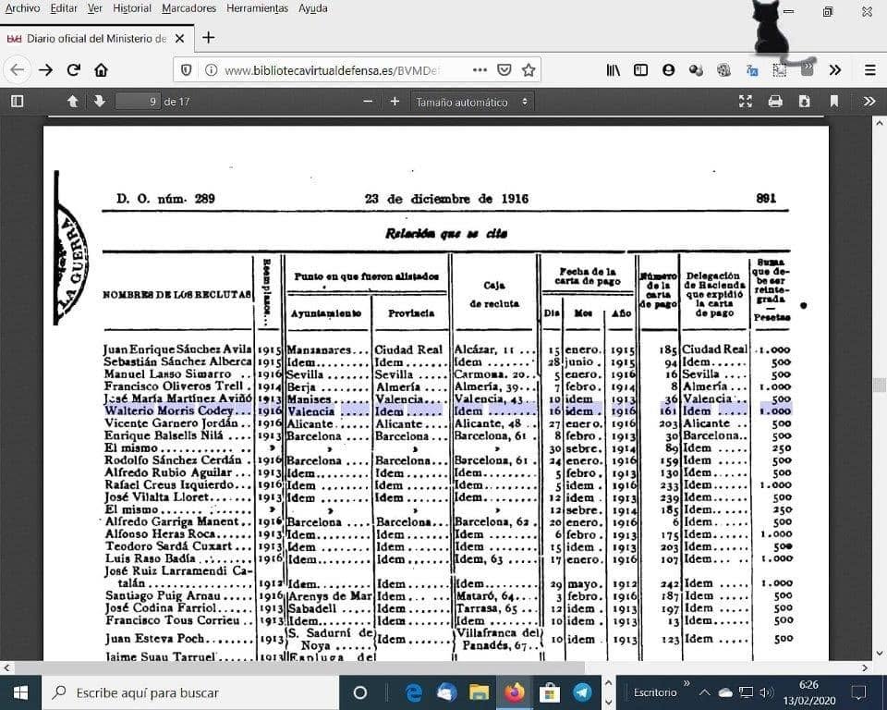The image size is (887, 710).
Task: Select the Diario oficial del Ministerio tab
Action: coord(96,39)
